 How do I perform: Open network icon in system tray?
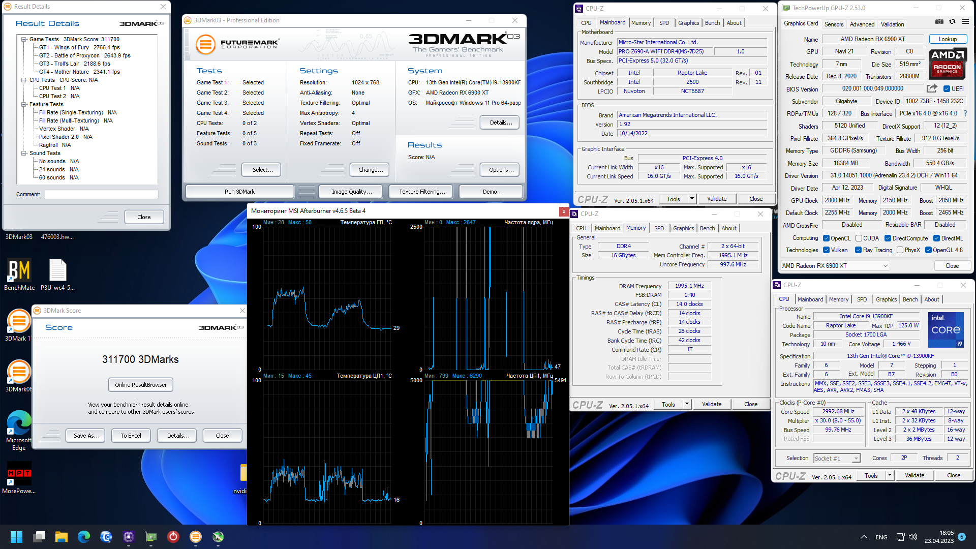coord(900,537)
